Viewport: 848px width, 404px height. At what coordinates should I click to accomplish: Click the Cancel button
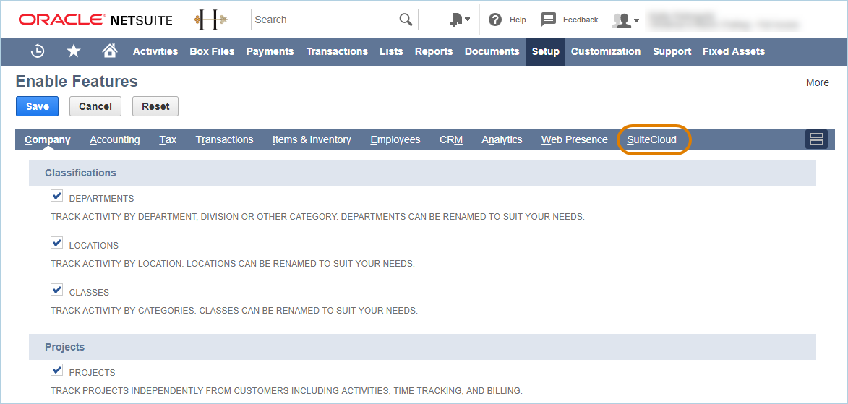click(x=95, y=106)
